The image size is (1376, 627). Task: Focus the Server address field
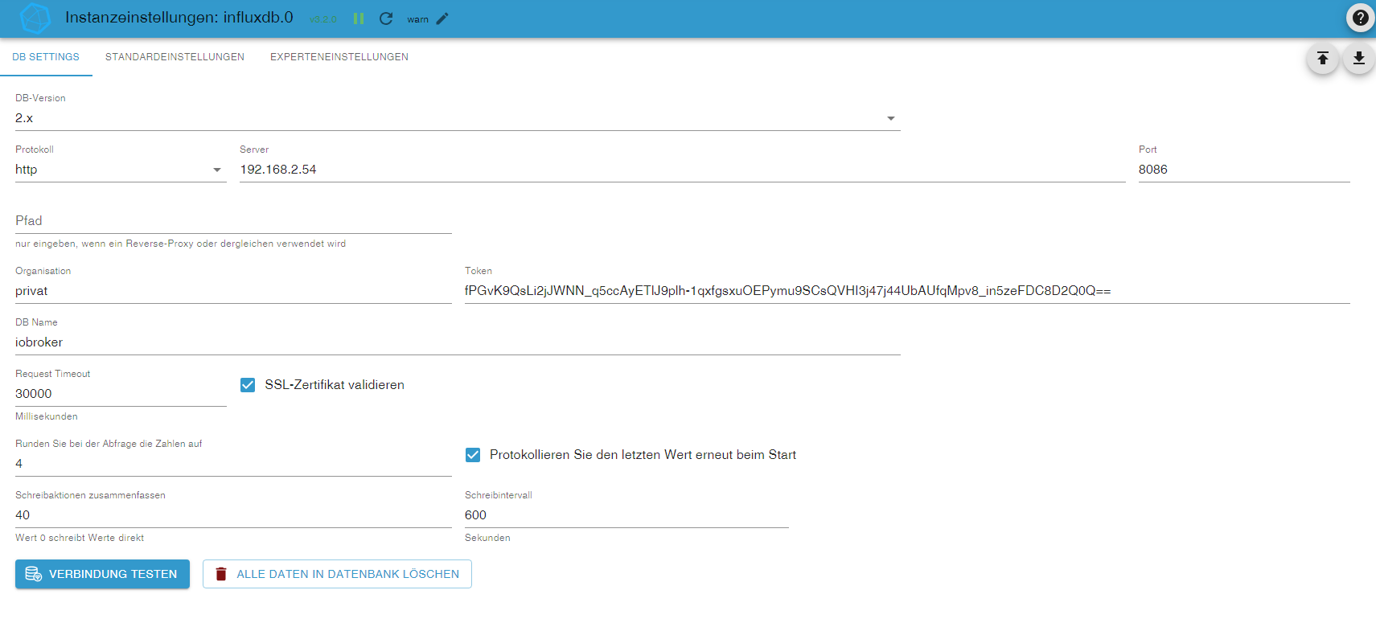click(682, 170)
